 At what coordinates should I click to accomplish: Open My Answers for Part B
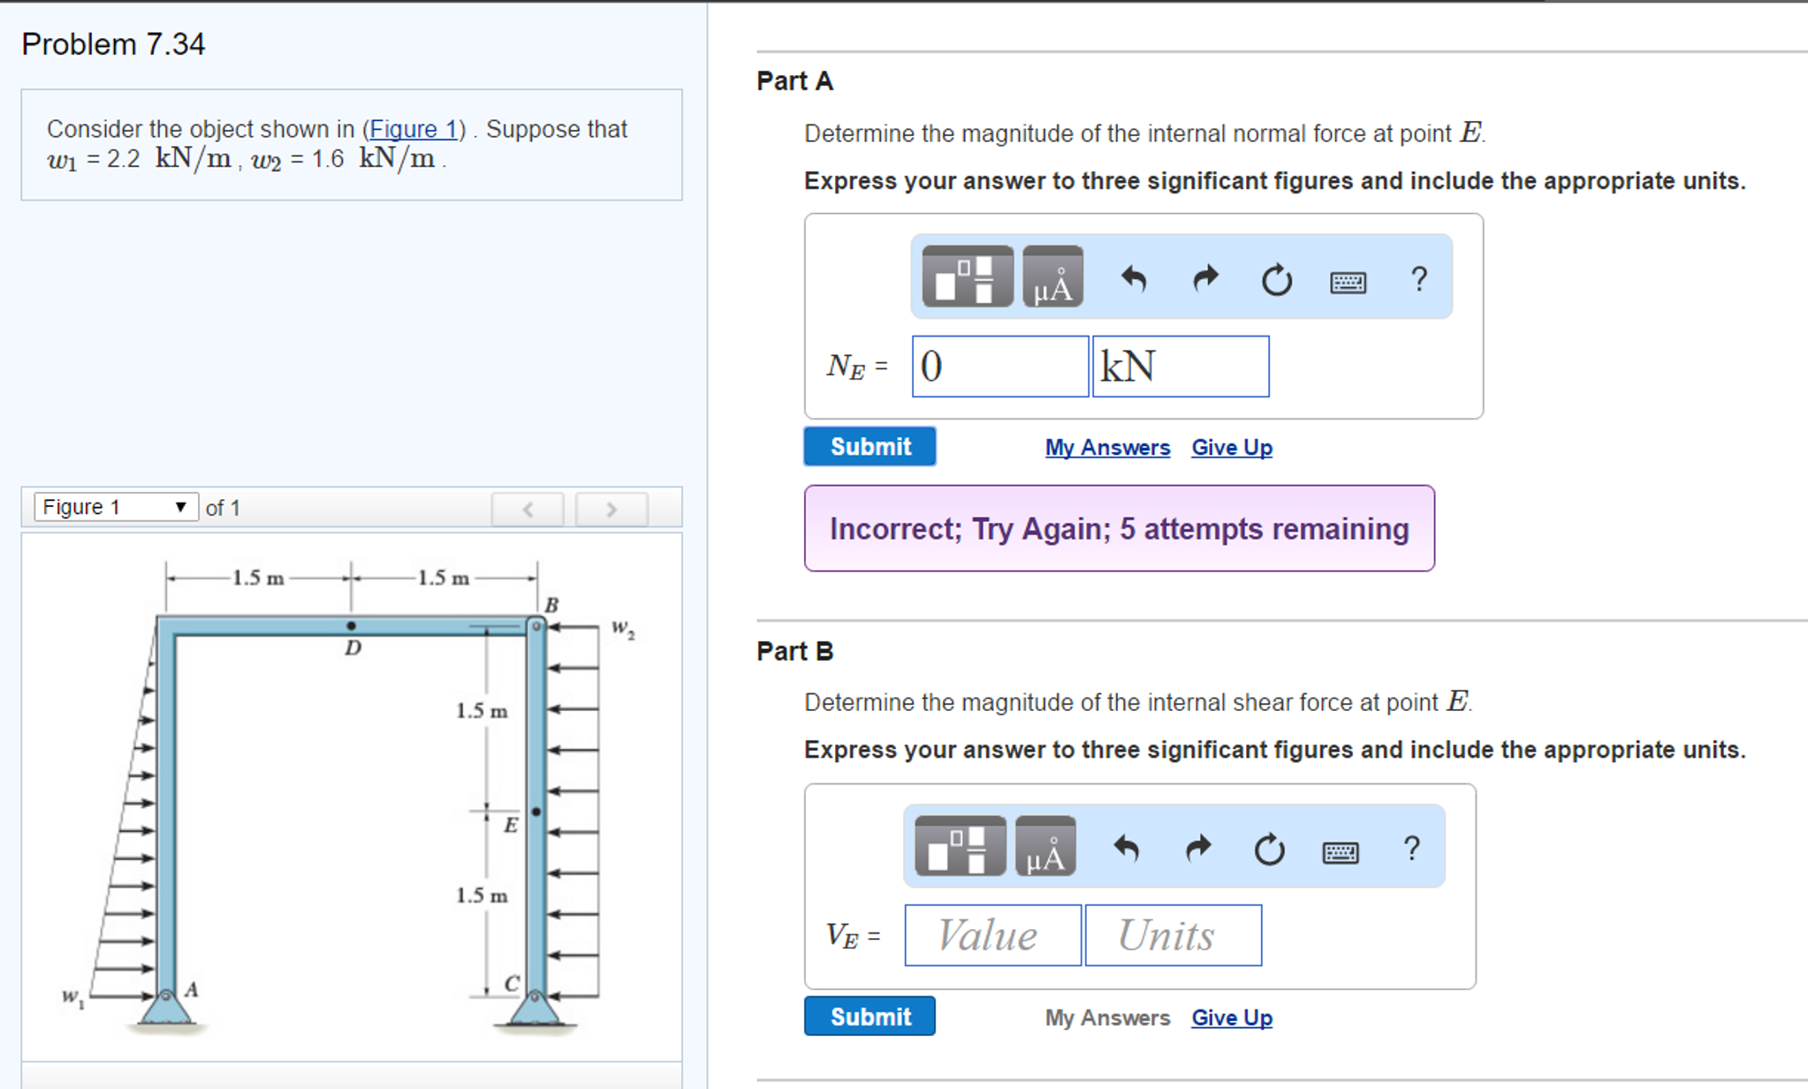pyautogui.click(x=1106, y=1017)
